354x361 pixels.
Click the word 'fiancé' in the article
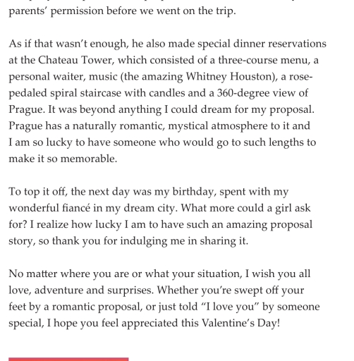pos(76,208)
